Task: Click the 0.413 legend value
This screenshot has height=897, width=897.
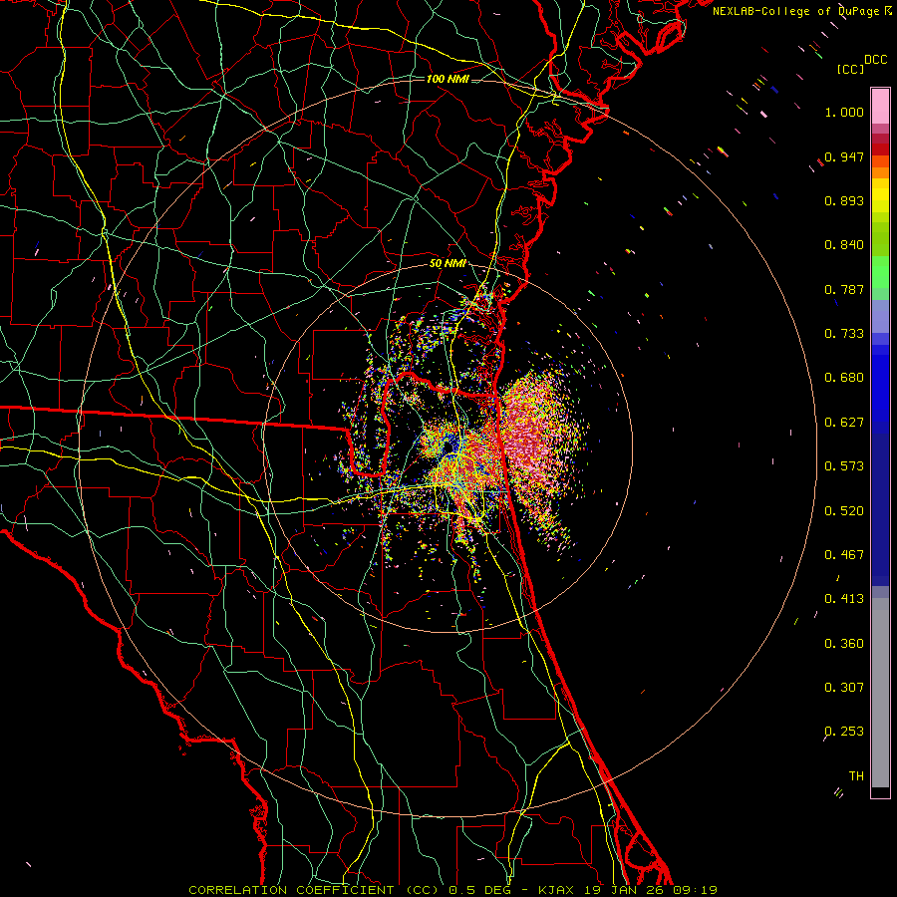Action: click(844, 599)
